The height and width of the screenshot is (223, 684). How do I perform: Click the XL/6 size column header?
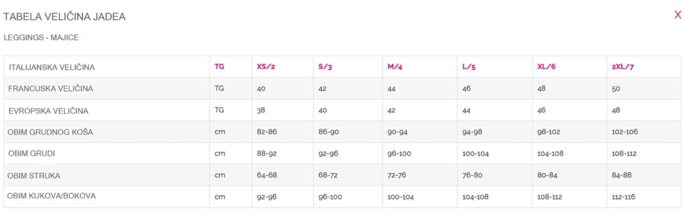(x=546, y=66)
